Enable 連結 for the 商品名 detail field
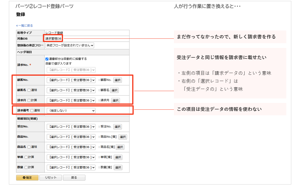Image resolution: width=299 pixels, height=186 pixels. coord(29,147)
